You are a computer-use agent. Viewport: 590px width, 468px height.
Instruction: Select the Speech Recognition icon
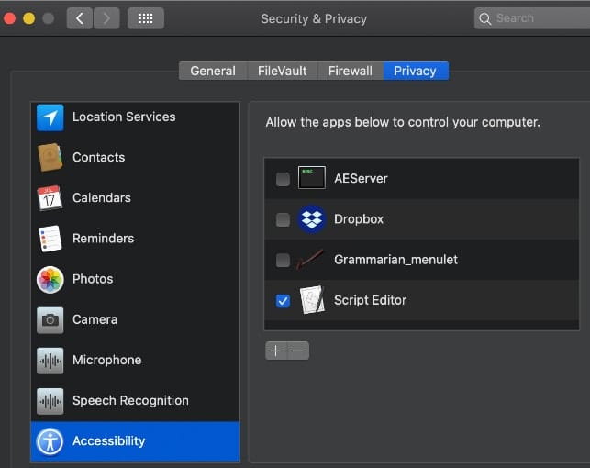pyautogui.click(x=50, y=400)
